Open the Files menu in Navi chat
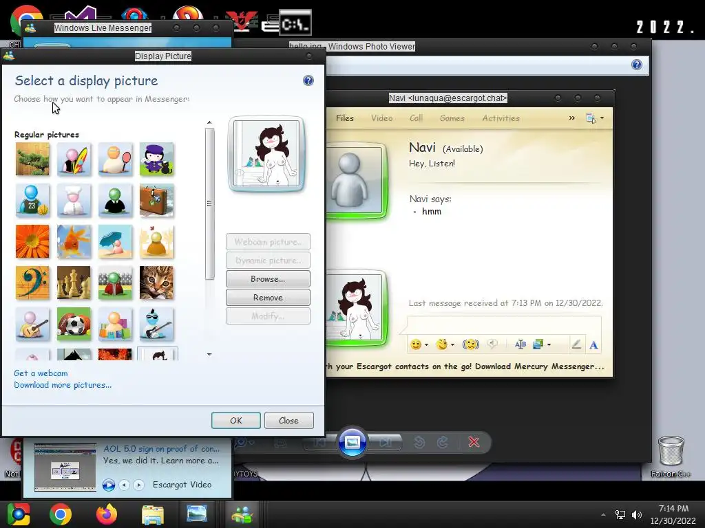The height and width of the screenshot is (528, 705). pyautogui.click(x=345, y=118)
